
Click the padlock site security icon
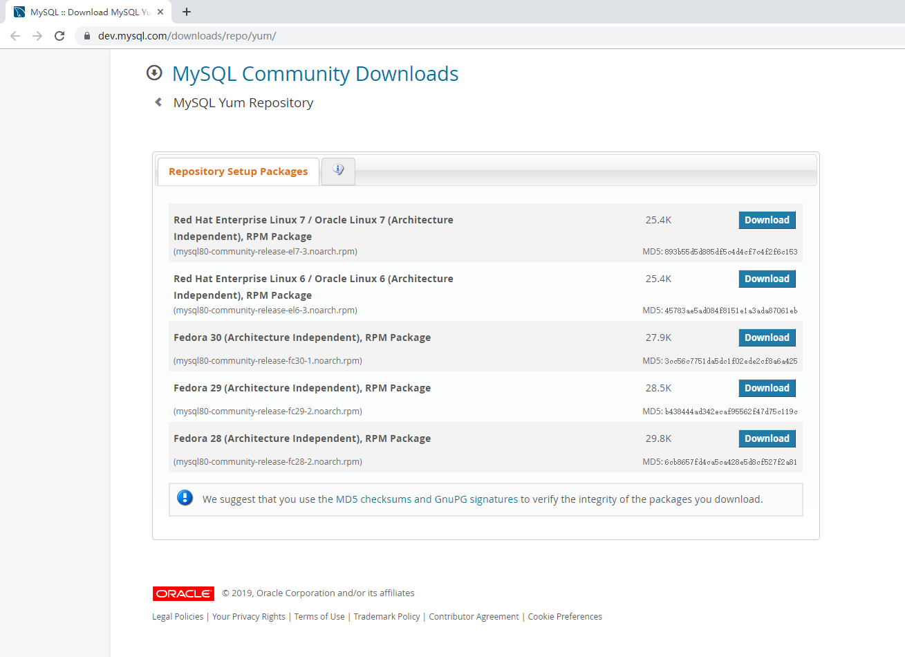87,36
